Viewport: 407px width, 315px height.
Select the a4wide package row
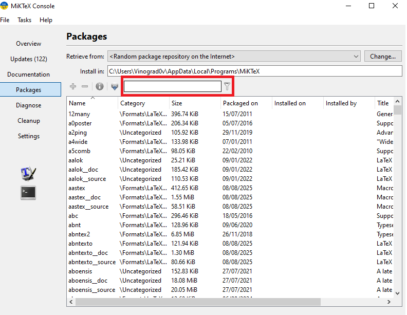pyautogui.click(x=230, y=142)
